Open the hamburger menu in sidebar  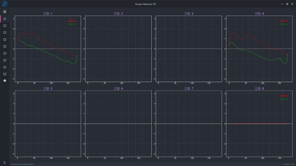click(x=5, y=12)
